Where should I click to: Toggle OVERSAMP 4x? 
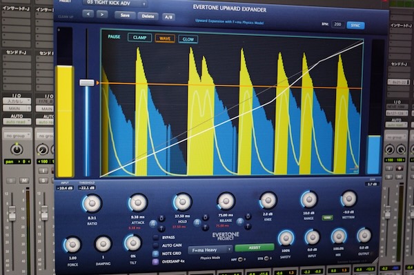155,261
